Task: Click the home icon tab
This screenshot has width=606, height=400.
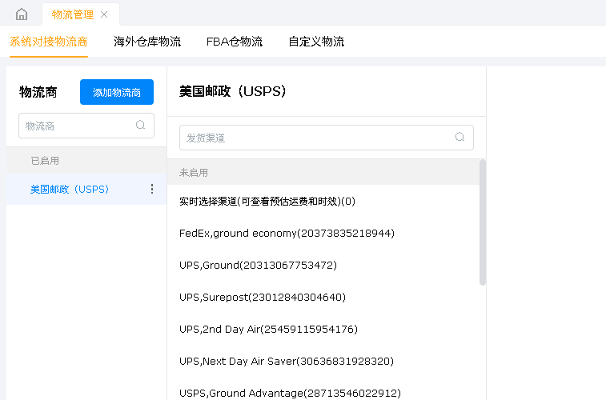Action: tap(22, 14)
